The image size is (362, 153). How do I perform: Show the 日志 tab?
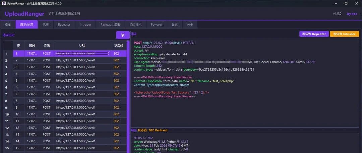coord(175,25)
